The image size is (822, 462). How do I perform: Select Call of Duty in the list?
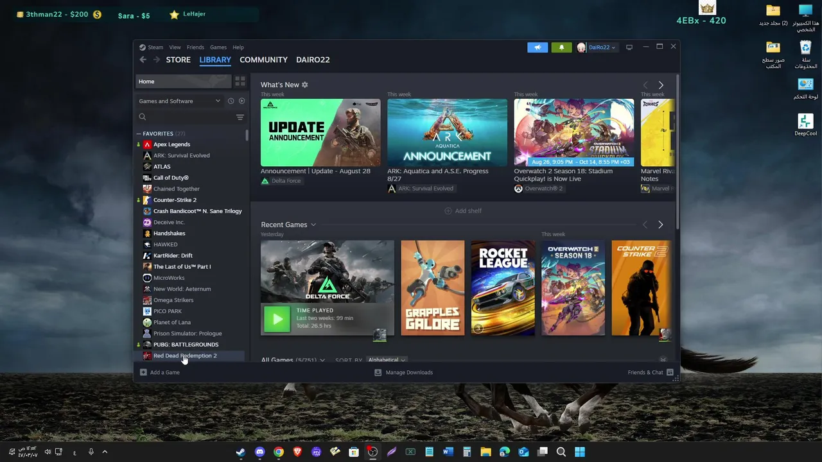pyautogui.click(x=171, y=178)
